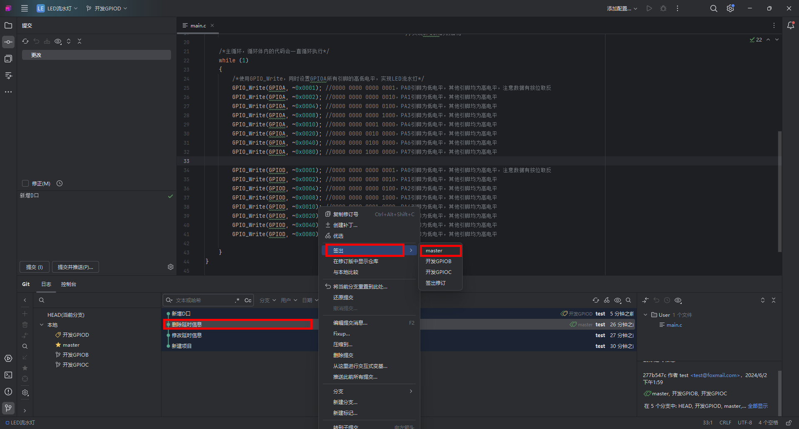Image resolution: width=799 pixels, height=429 pixels.
Task: Open the 开发GPIOD branch dropdown
Action: click(107, 8)
